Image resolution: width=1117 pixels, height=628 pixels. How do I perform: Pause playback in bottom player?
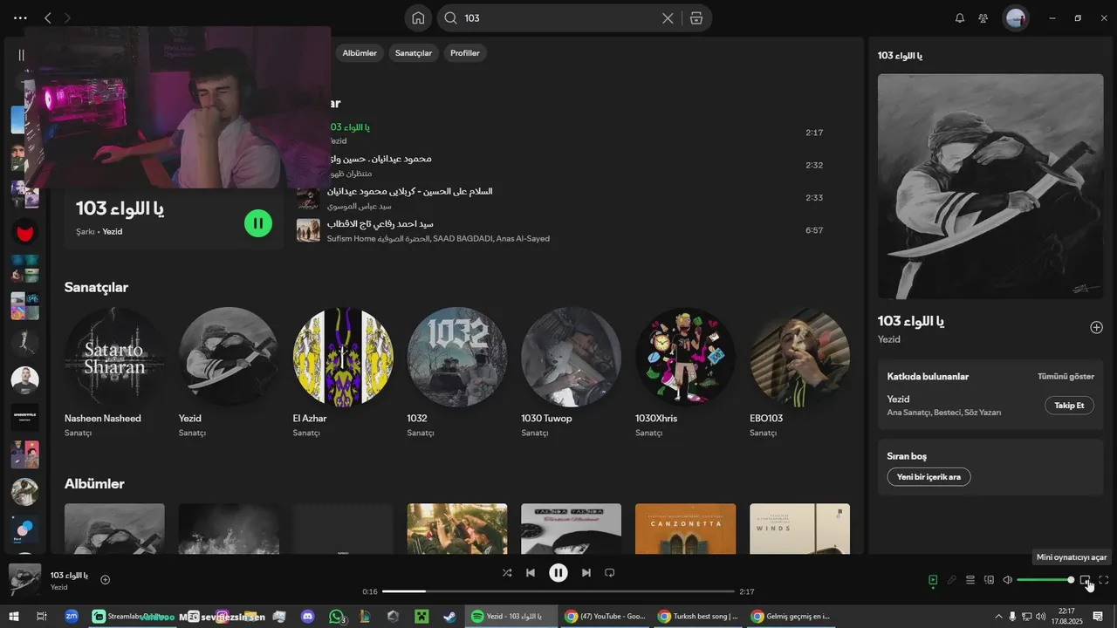click(x=558, y=573)
